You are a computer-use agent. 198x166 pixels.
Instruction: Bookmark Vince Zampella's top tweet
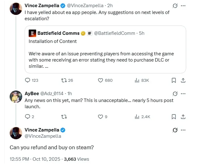[174, 80]
